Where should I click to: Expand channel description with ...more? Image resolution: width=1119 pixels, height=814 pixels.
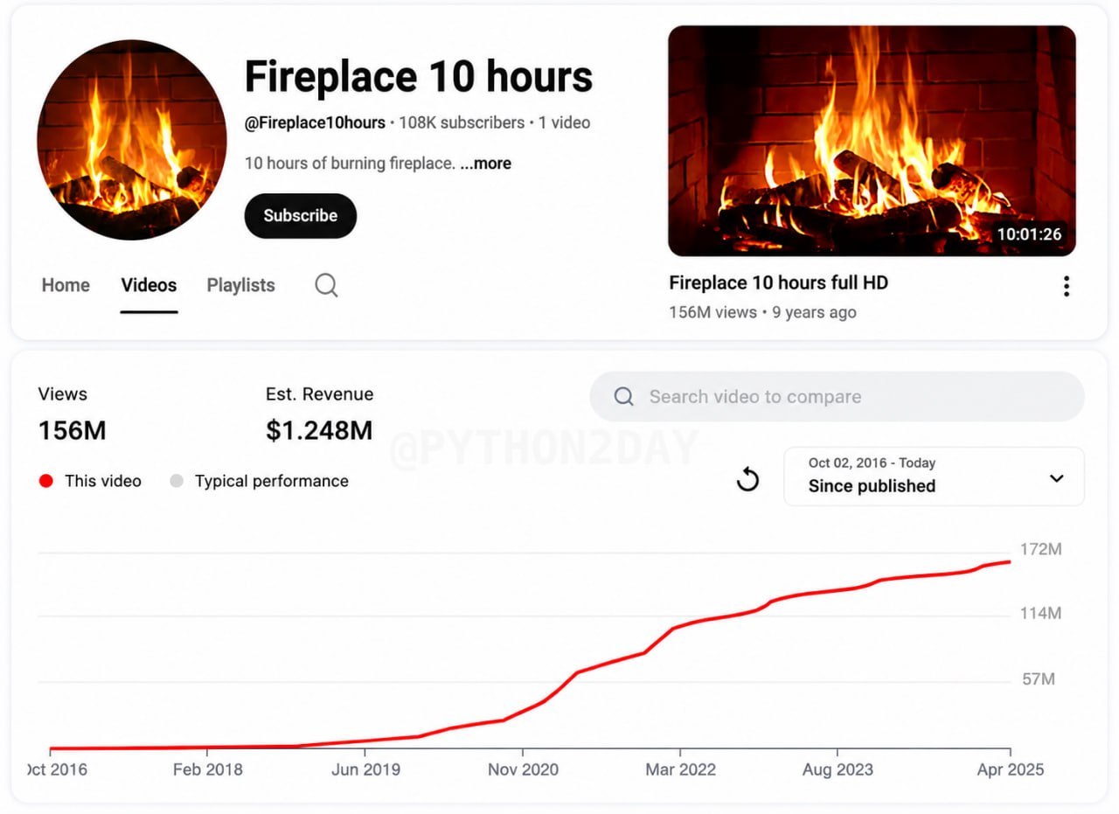[486, 163]
